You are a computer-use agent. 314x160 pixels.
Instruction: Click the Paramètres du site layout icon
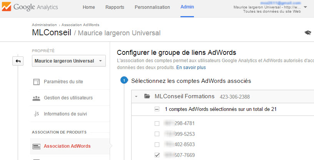(36, 82)
